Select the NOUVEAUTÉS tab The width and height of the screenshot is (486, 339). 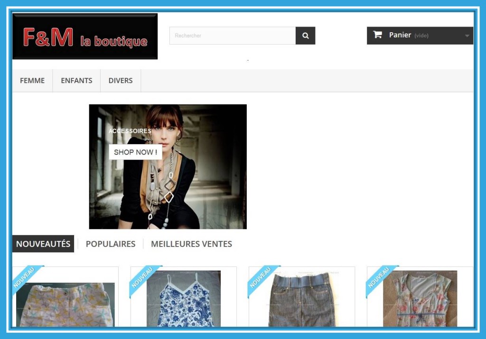(43, 244)
